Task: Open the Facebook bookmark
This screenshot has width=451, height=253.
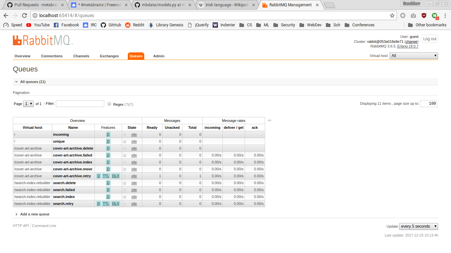Action: [x=66, y=25]
